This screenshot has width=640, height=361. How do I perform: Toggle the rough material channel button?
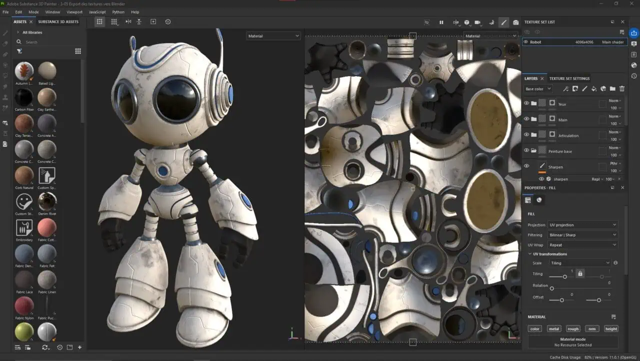pos(573,329)
